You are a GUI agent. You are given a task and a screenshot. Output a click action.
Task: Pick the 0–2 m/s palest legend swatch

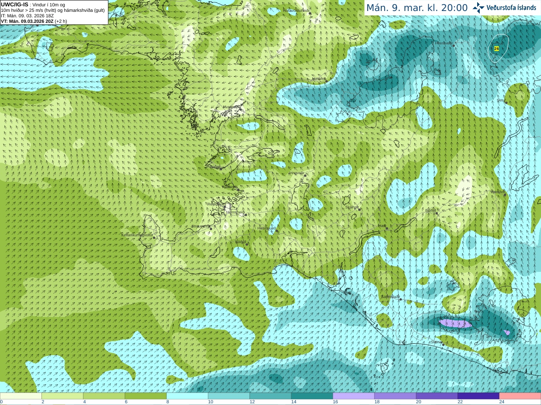[21, 396]
